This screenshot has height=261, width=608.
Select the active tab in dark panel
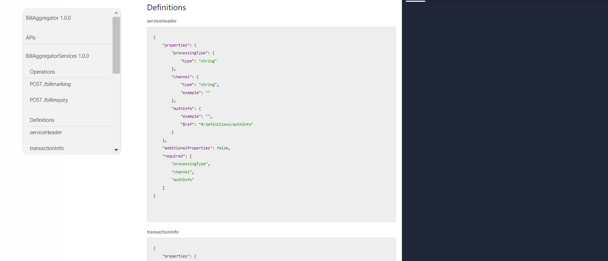[415, 1]
